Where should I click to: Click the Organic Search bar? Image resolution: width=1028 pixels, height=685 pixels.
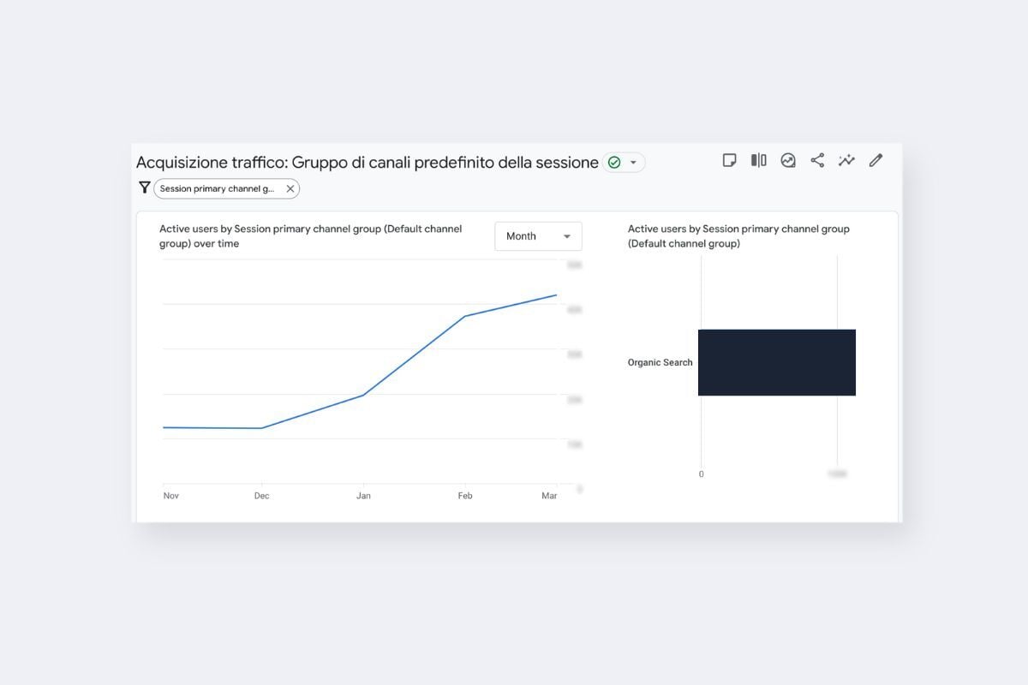click(x=777, y=362)
